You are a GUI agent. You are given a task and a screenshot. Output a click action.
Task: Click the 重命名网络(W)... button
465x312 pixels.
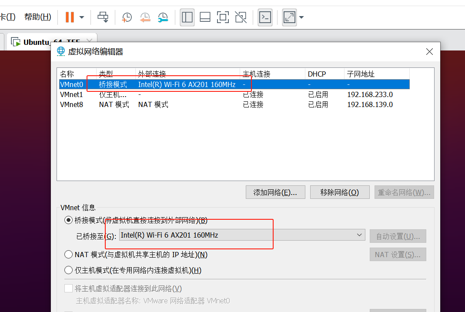tap(404, 192)
